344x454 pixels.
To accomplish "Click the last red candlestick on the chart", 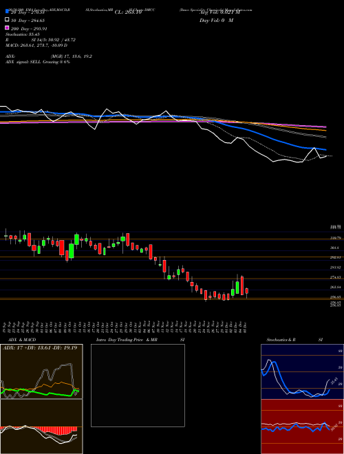I will click(x=247, y=291).
